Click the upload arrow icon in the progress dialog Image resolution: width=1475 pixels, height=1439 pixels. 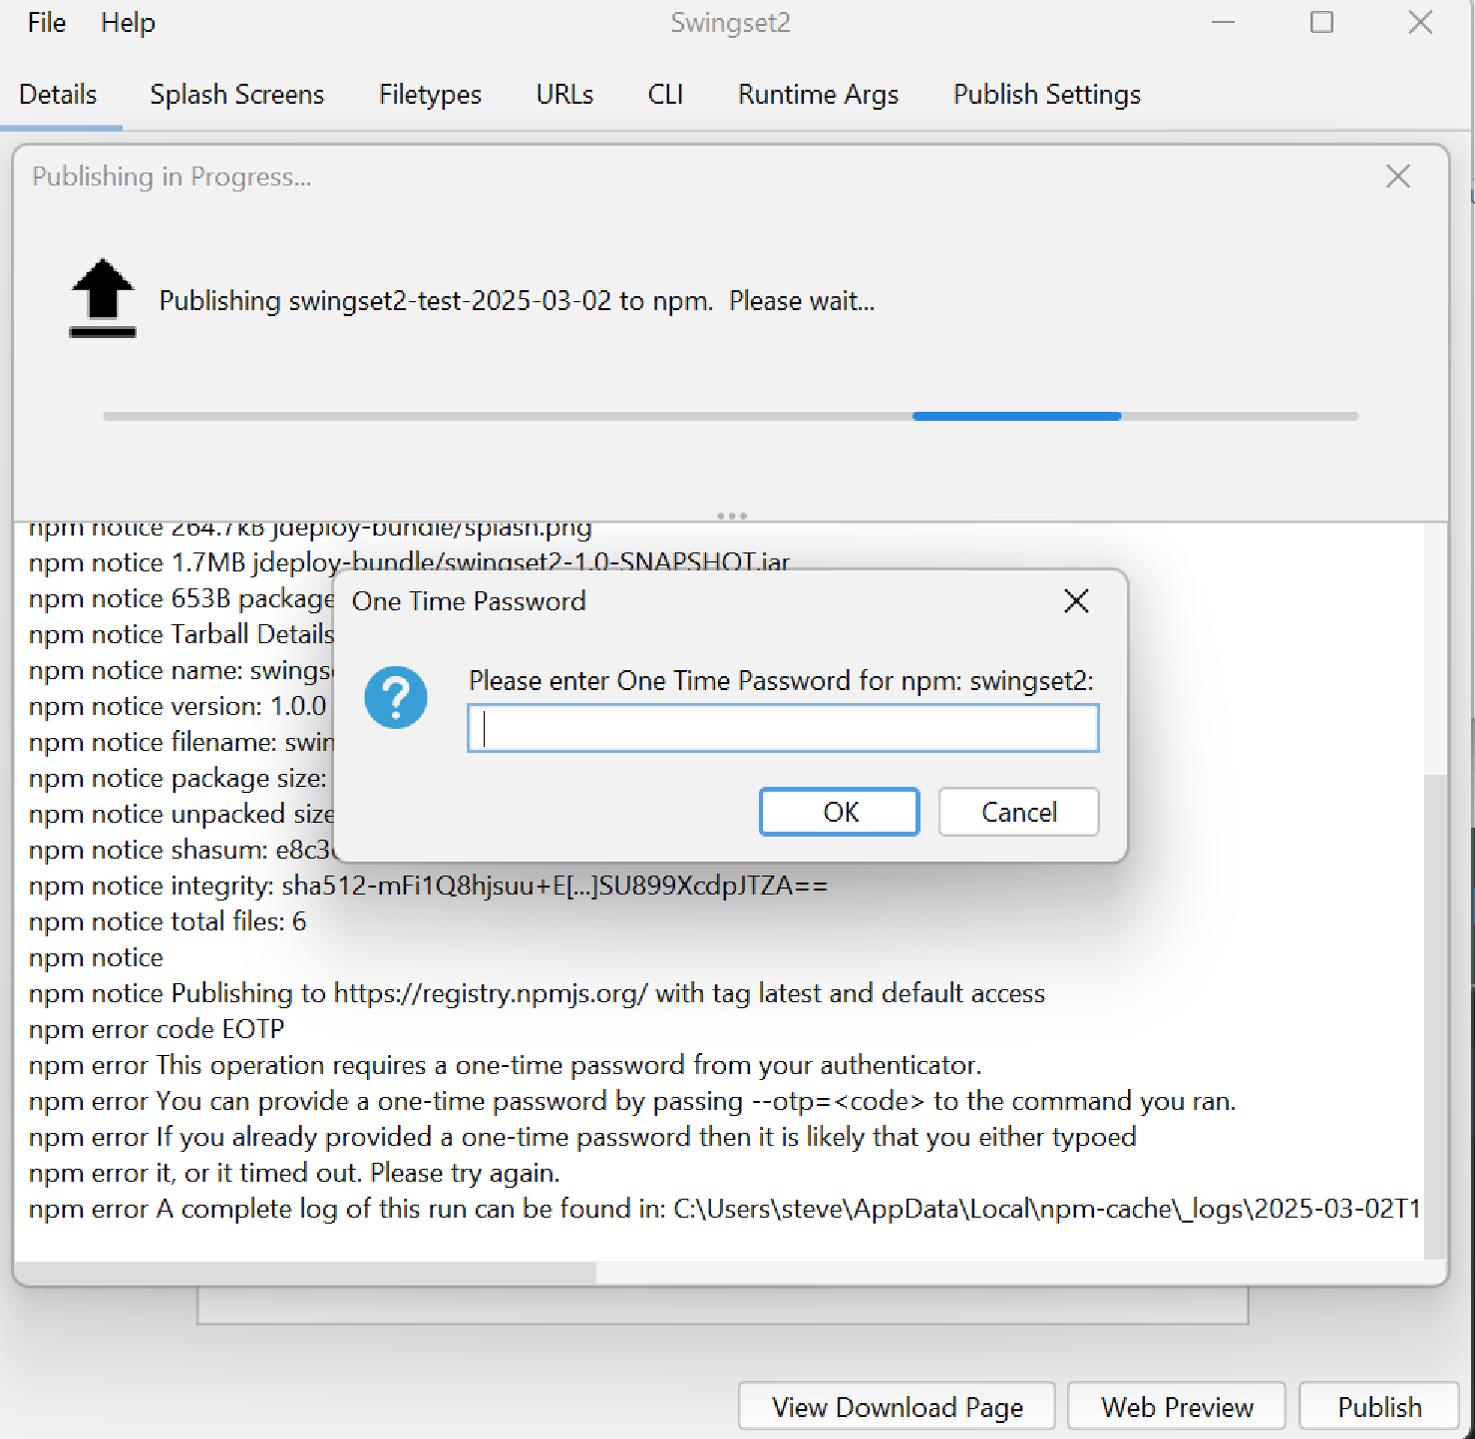[x=101, y=298]
